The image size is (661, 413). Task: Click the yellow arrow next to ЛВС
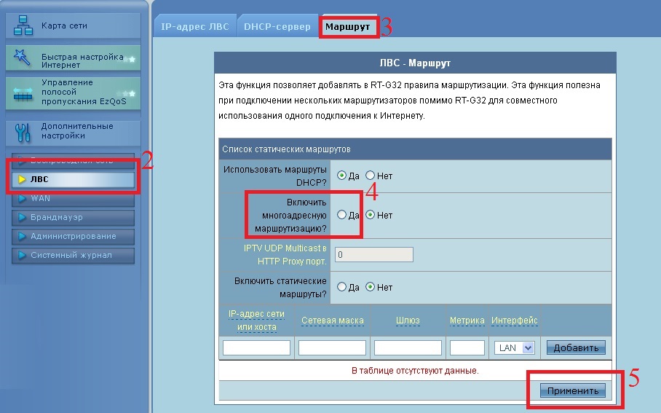tap(22, 179)
